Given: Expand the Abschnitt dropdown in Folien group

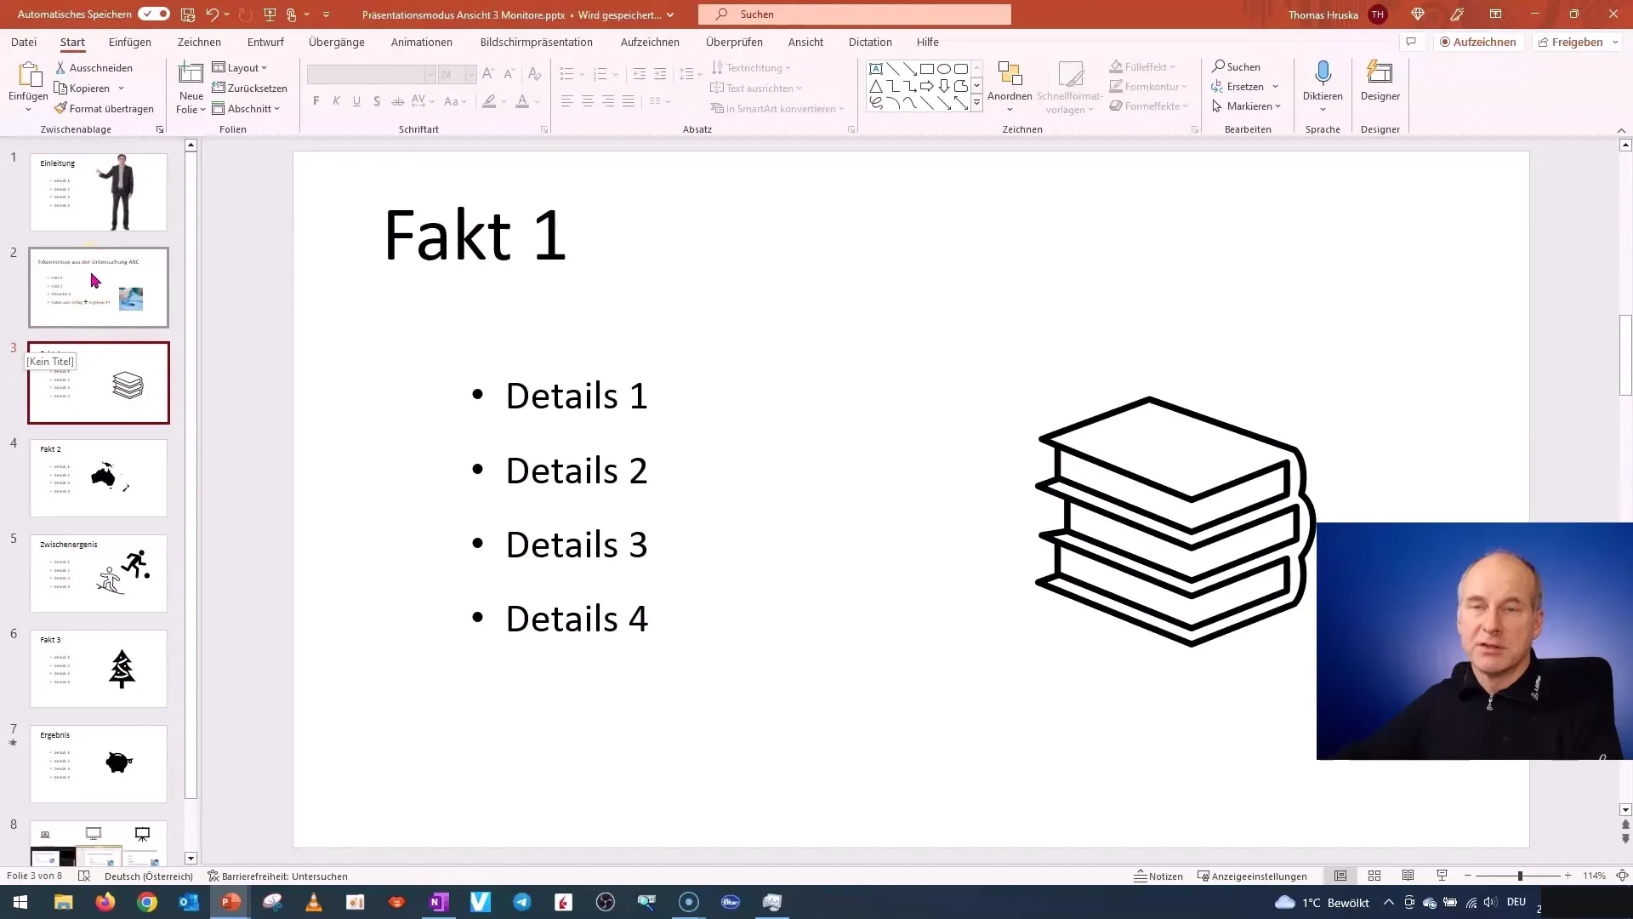Looking at the screenshot, I should [x=276, y=108].
